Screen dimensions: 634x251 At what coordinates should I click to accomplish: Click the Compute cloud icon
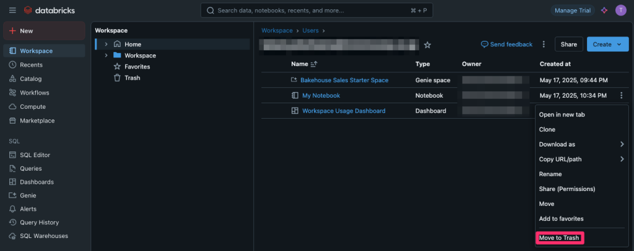(x=12, y=106)
